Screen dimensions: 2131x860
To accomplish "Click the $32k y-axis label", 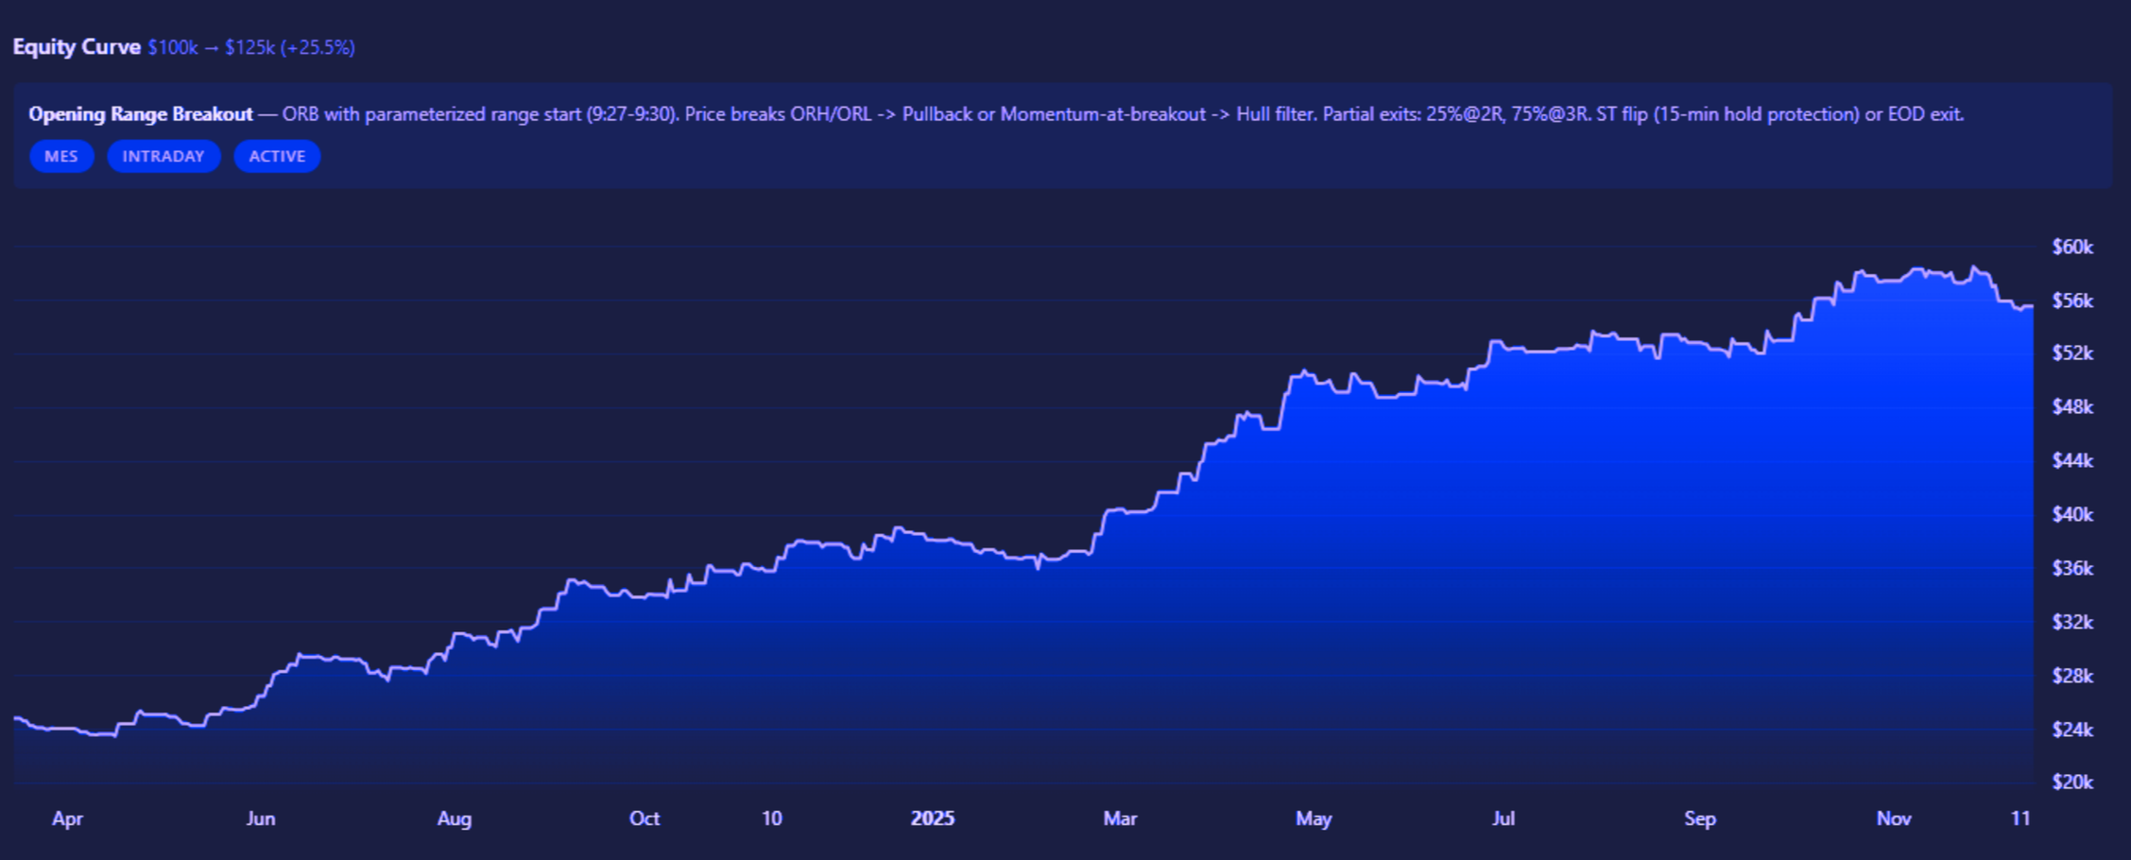I will 2072,622.
